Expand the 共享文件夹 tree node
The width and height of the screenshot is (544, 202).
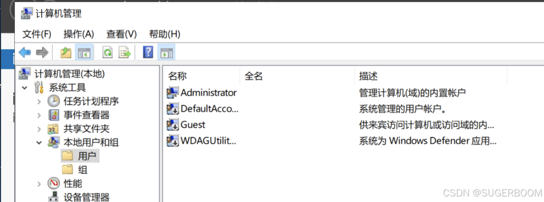coord(39,129)
